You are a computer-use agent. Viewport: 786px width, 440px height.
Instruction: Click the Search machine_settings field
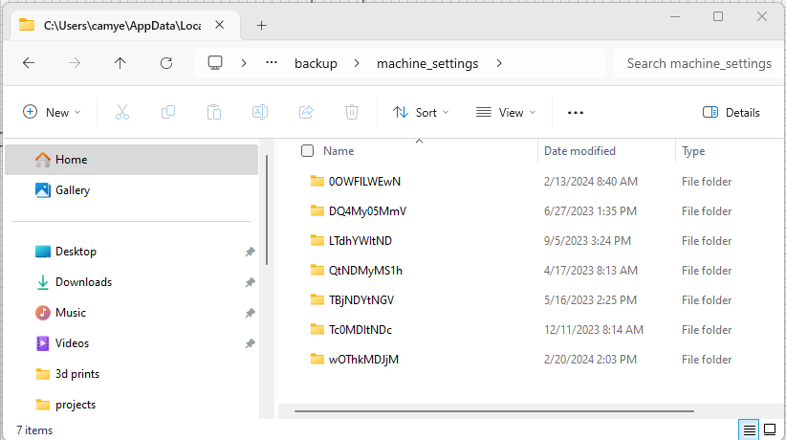698,63
